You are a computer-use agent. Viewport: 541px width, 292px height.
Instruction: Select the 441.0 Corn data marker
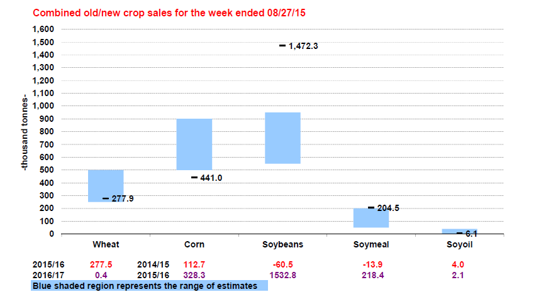pos(194,178)
